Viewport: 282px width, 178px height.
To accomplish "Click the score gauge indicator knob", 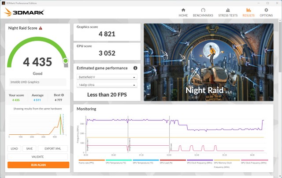I will coord(66,61).
